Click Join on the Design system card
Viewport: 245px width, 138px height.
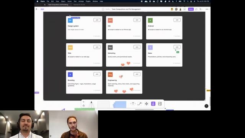pyautogui.click(x=97, y=20)
